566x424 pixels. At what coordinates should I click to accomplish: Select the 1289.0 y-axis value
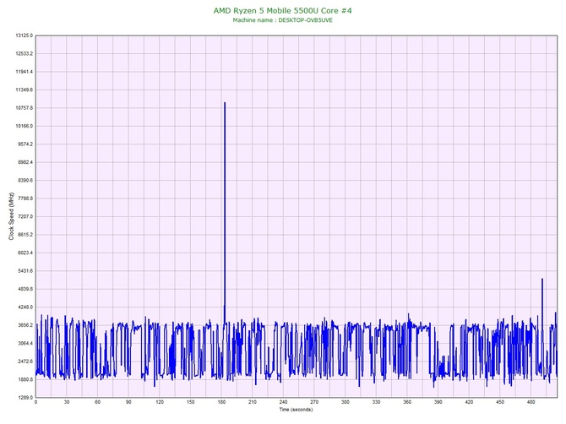pyautogui.click(x=24, y=398)
